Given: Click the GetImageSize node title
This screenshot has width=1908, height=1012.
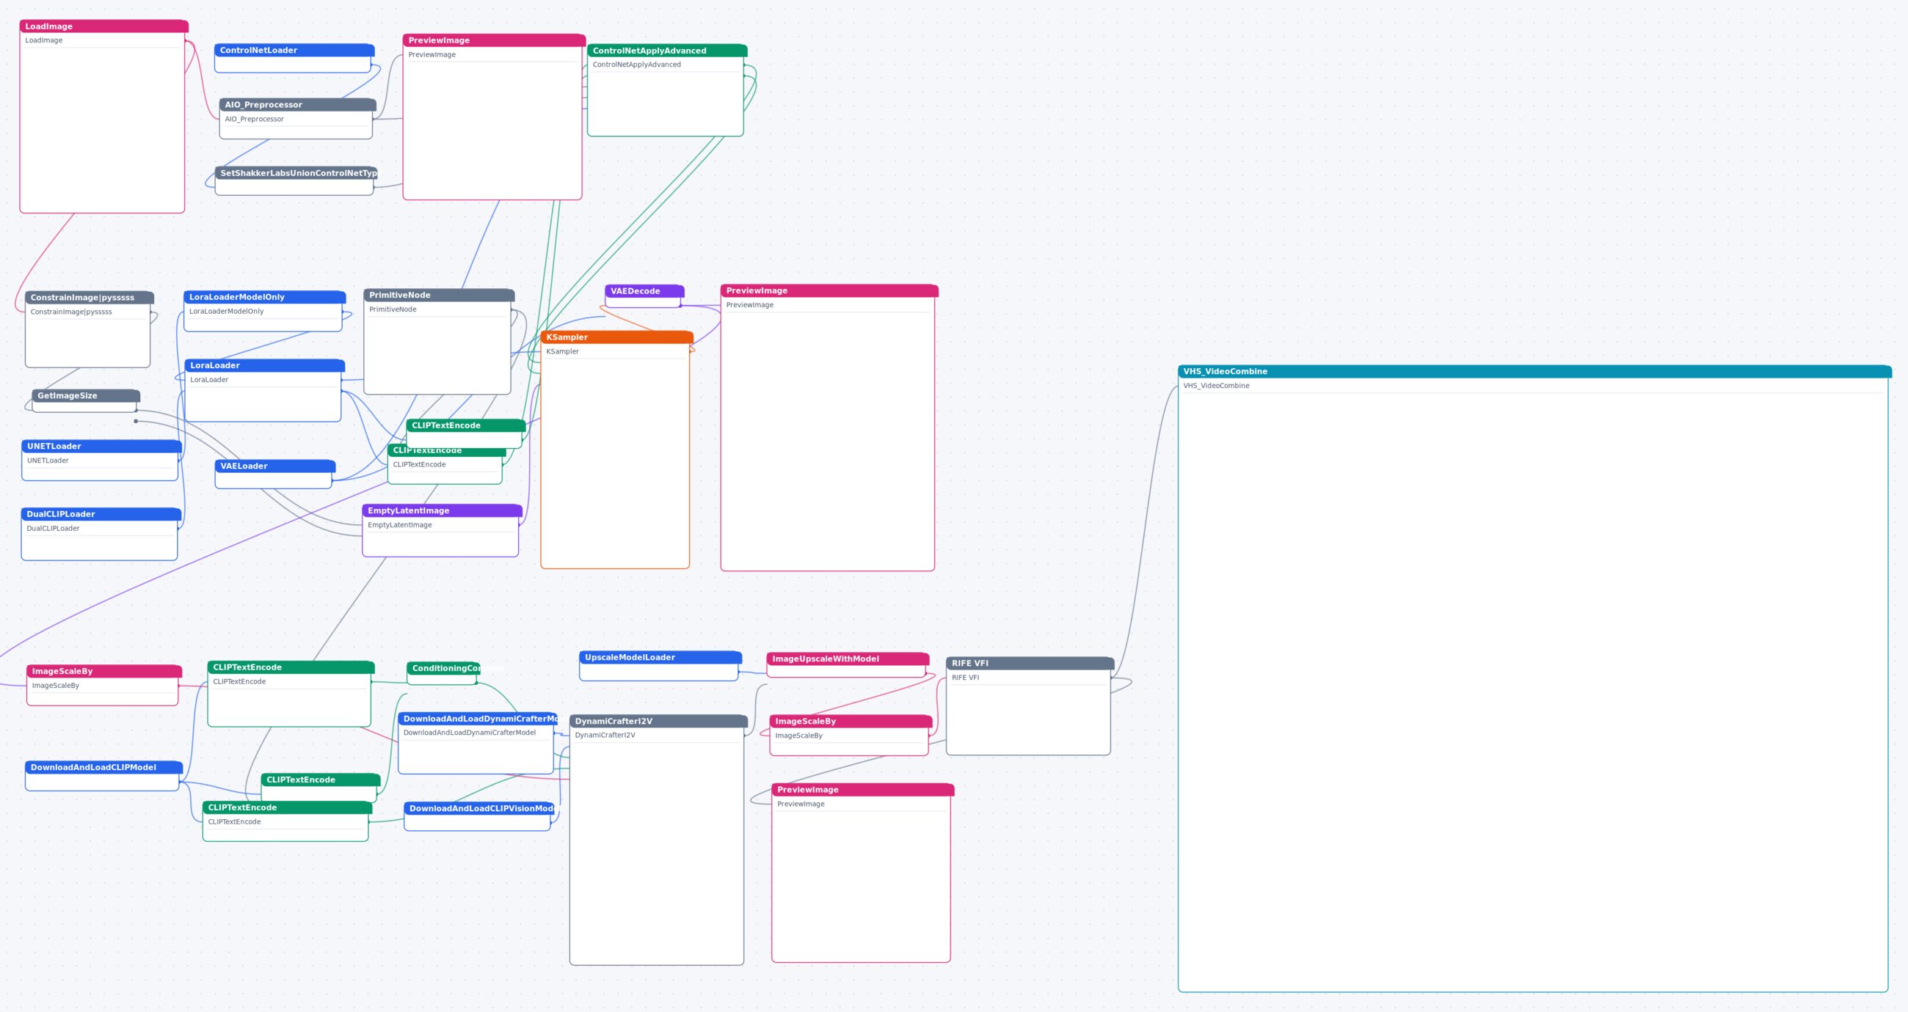Looking at the screenshot, I should pos(86,396).
